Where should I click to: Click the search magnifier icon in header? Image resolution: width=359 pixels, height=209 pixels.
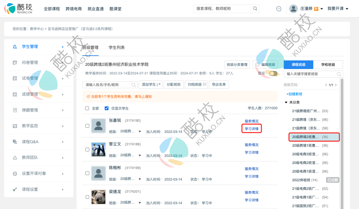[255, 9]
